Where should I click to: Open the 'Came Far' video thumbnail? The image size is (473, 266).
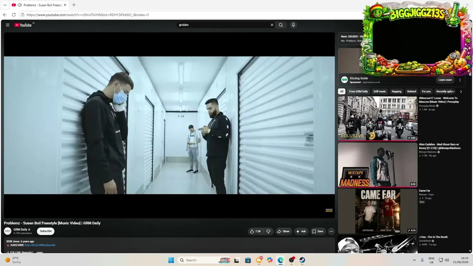coord(377,211)
